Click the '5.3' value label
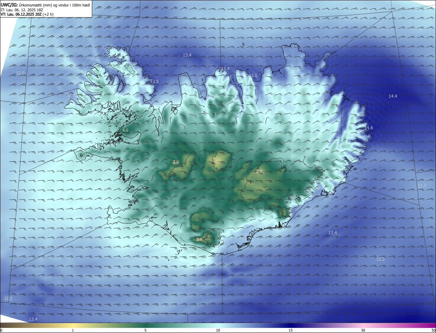Viewport: 436px width, 333px height. [x=213, y=115]
